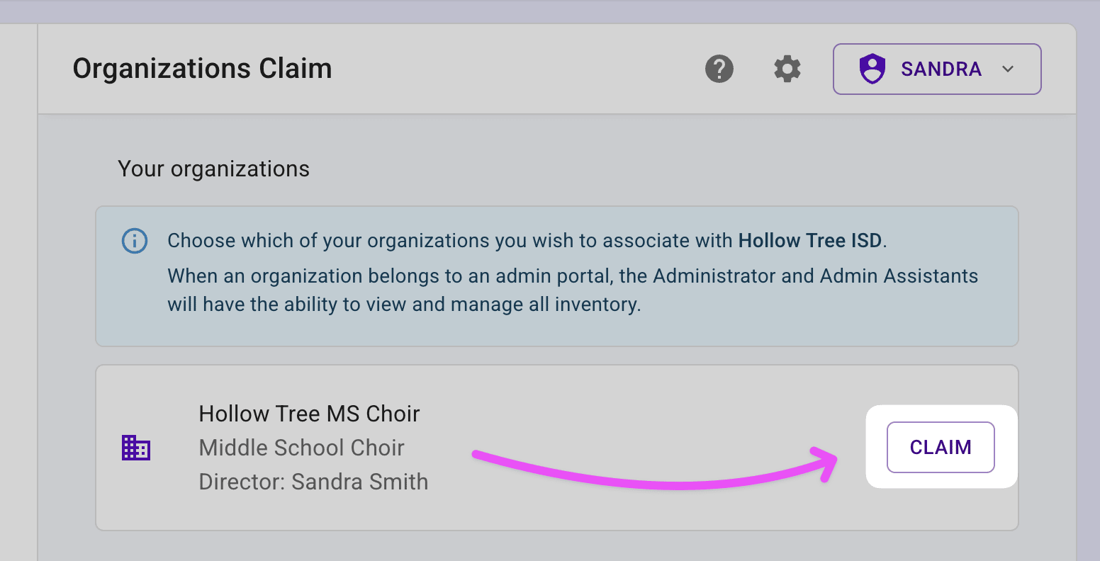
Task: Expand the SANDRA account chevron
Action: (x=1009, y=69)
